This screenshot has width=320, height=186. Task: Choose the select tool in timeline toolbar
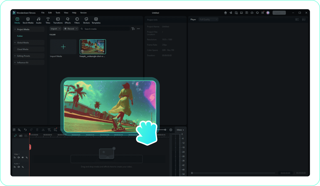[x=19, y=130]
